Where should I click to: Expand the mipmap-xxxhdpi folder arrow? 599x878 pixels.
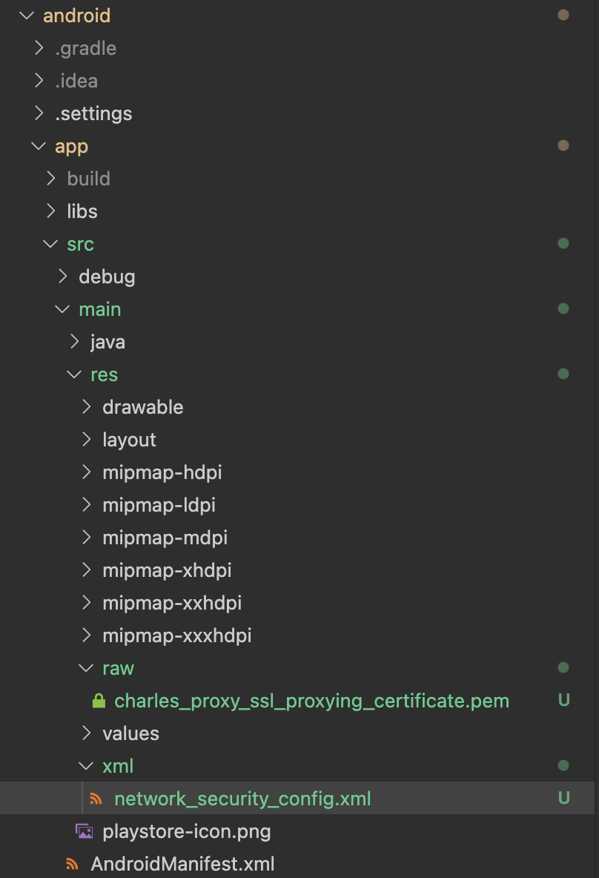tap(86, 635)
